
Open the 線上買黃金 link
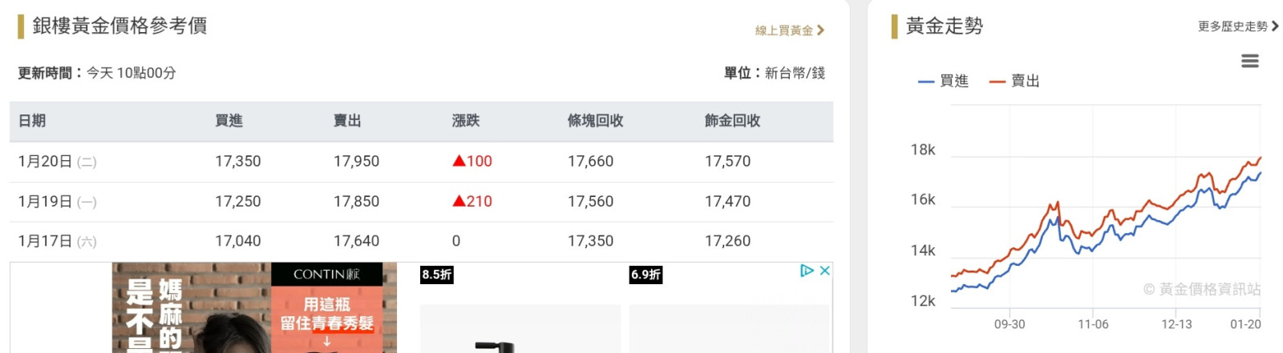point(783,30)
